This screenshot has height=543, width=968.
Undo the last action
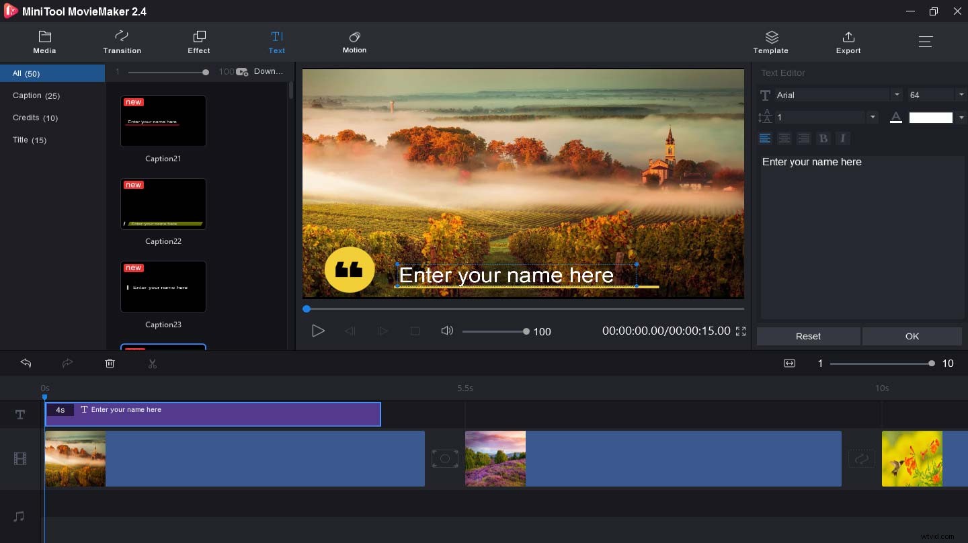click(26, 364)
